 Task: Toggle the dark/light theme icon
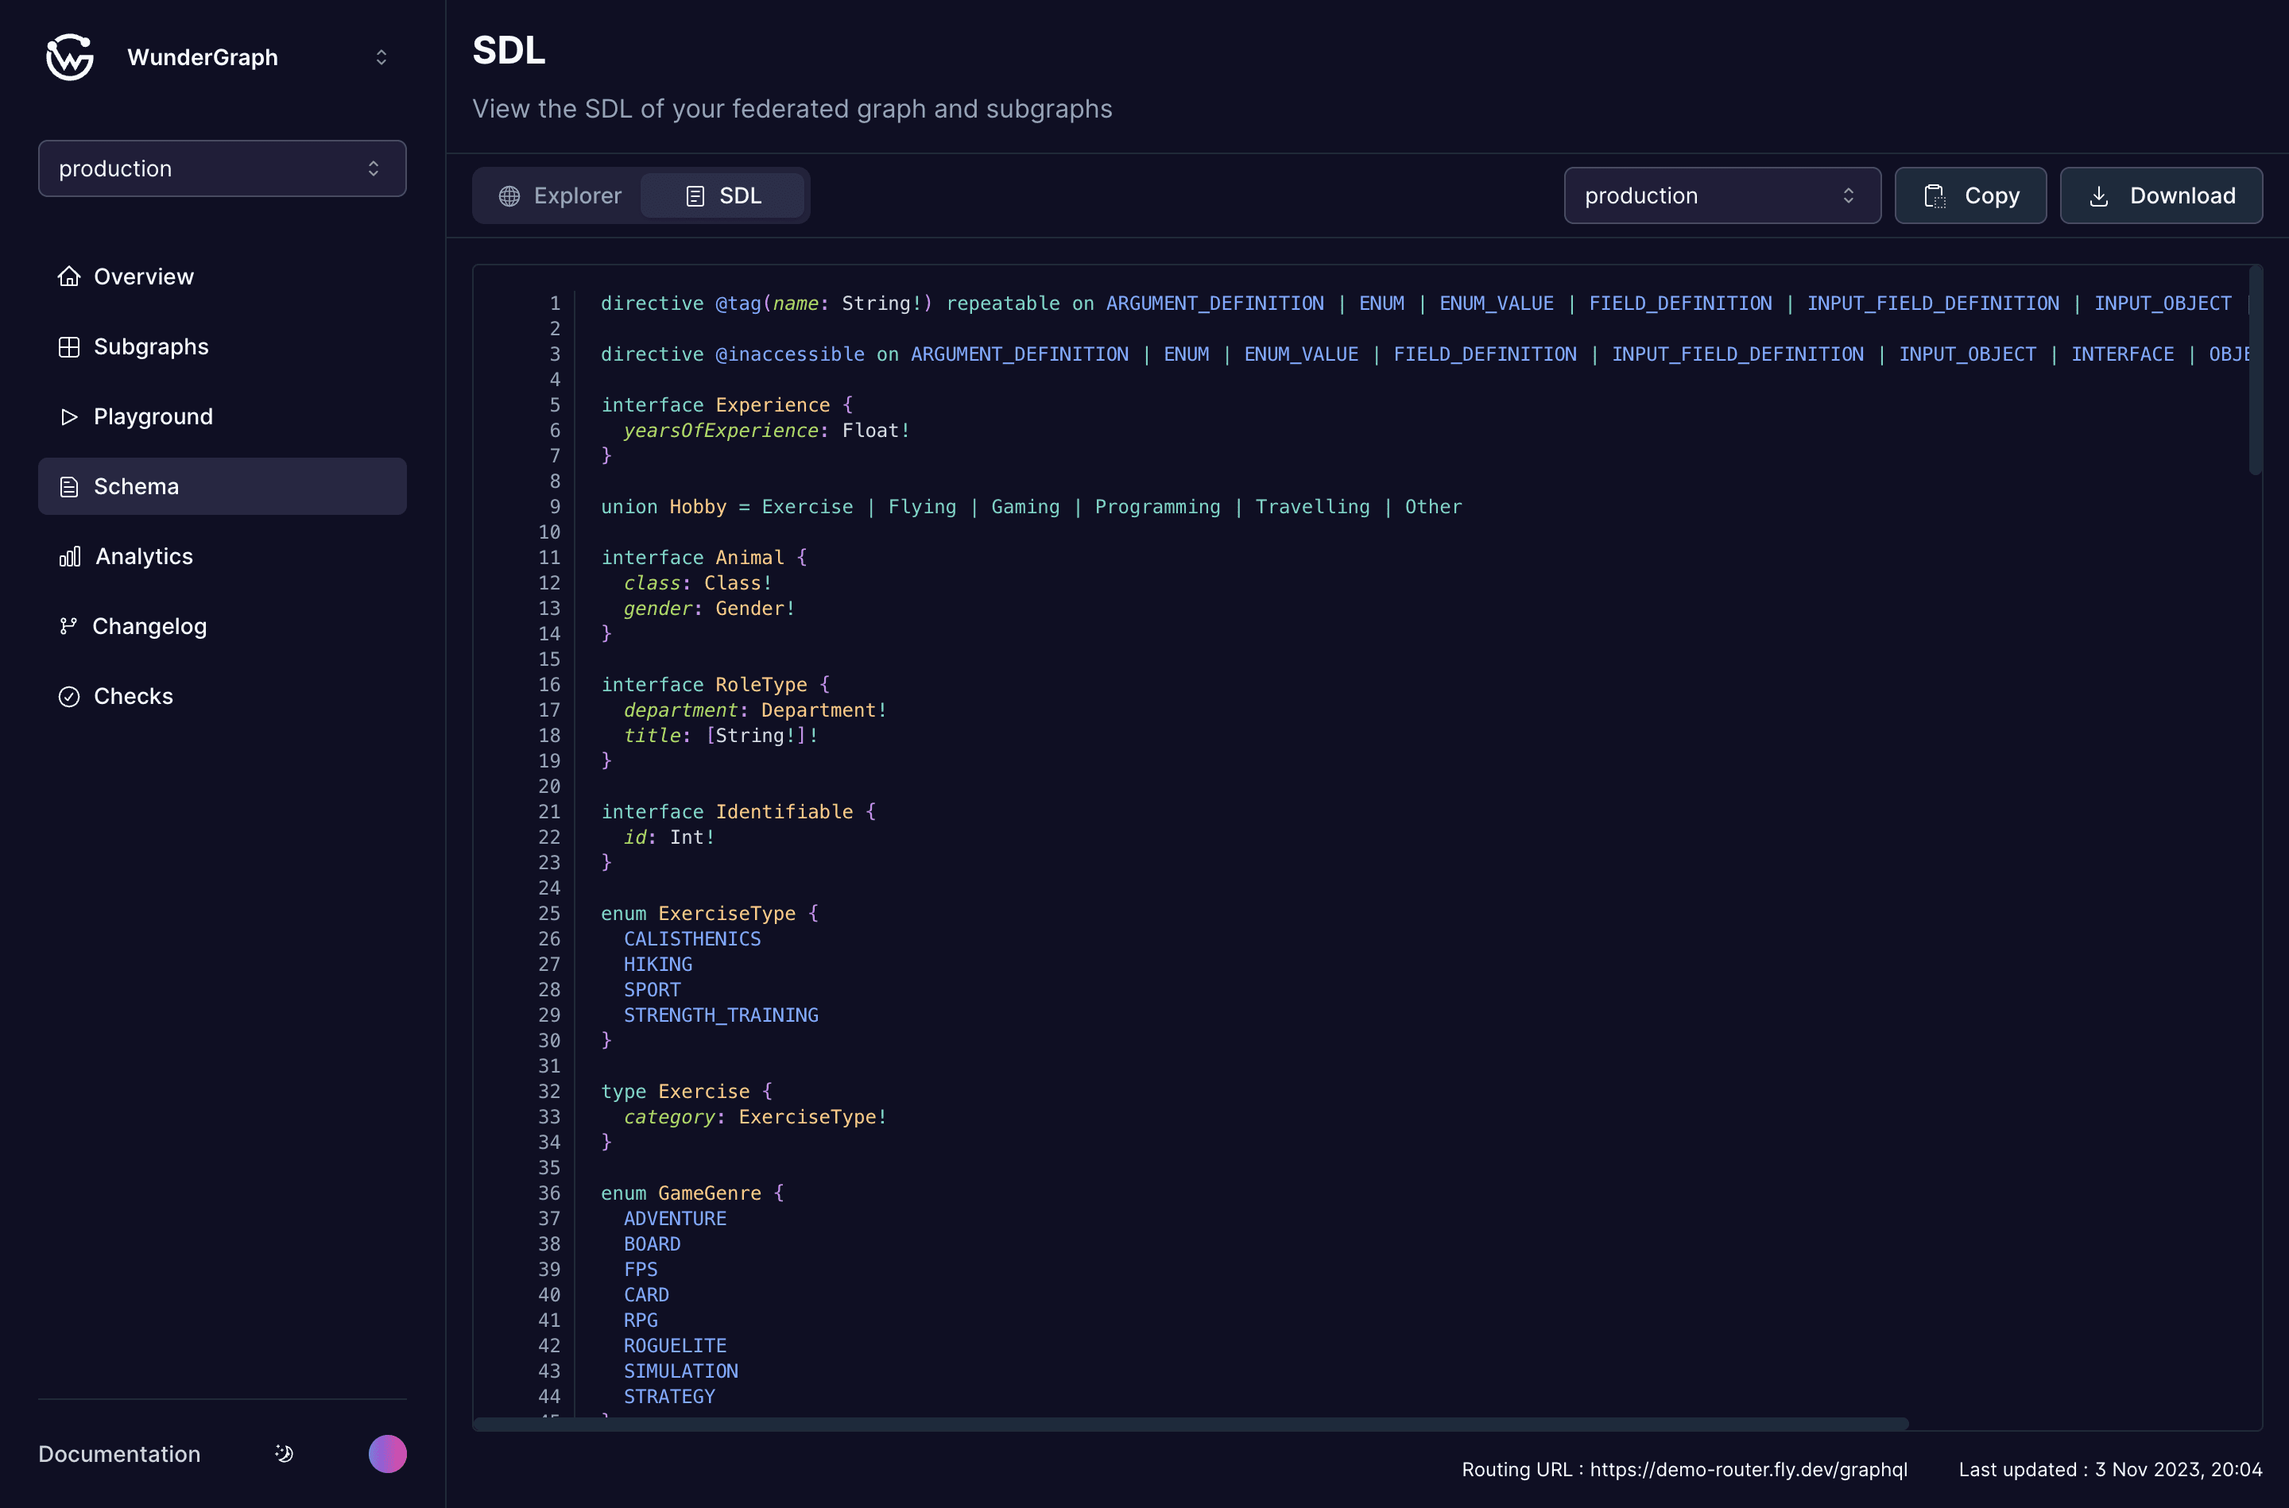pos(284,1453)
